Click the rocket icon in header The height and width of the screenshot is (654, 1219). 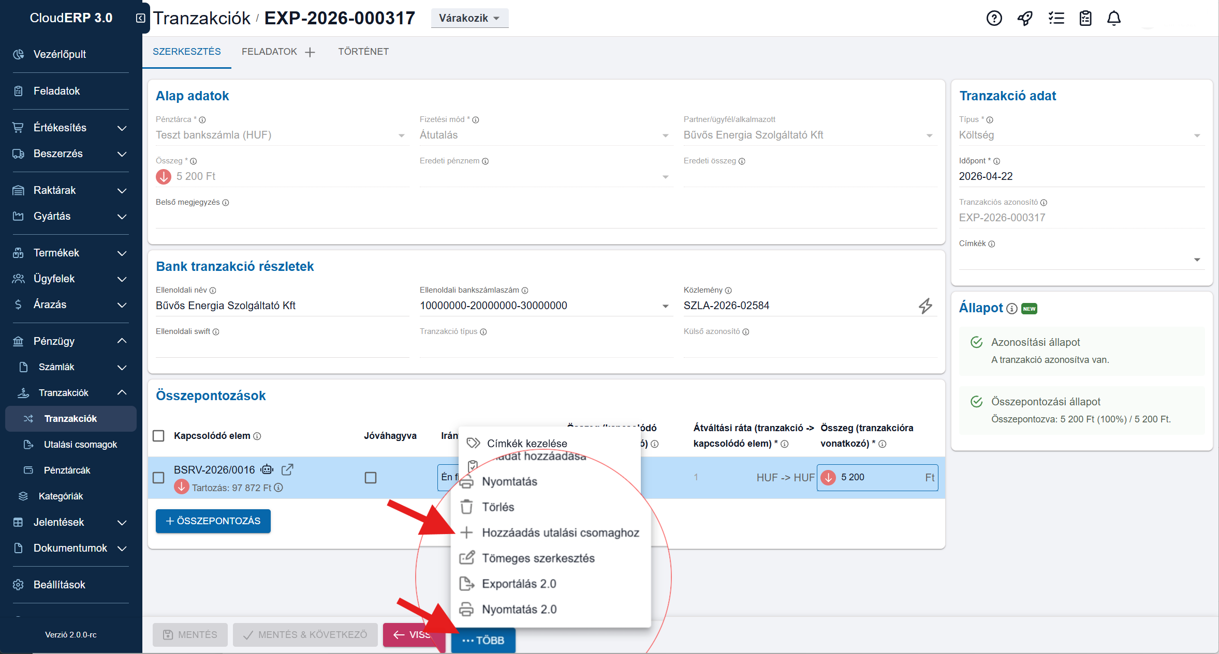1025,18
